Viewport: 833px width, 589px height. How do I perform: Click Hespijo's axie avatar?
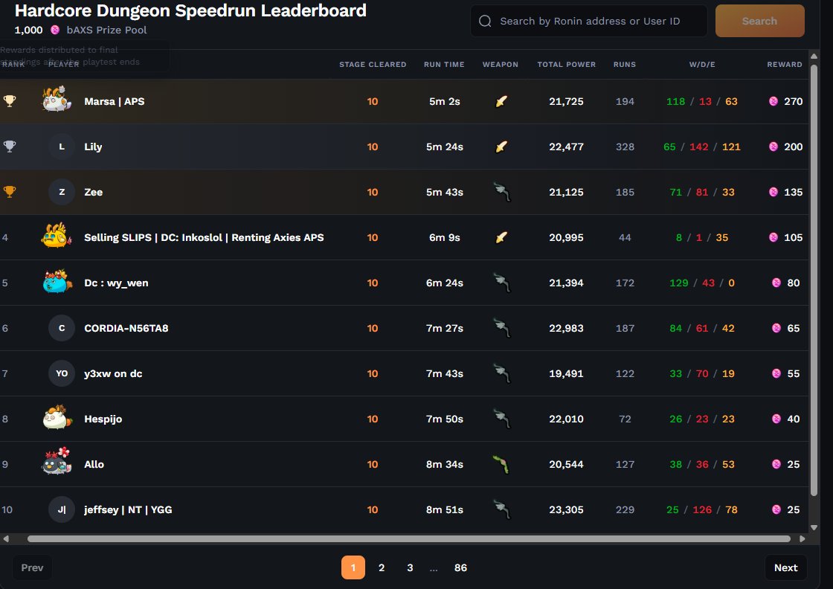click(57, 417)
